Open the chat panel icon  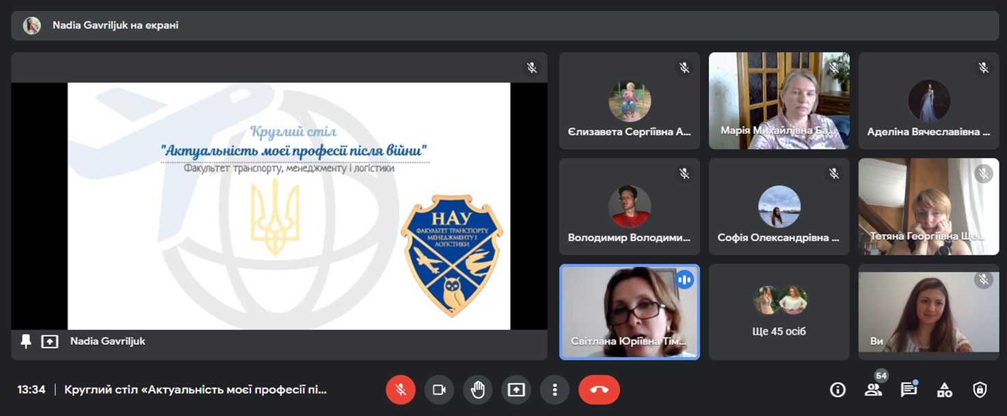click(x=909, y=390)
